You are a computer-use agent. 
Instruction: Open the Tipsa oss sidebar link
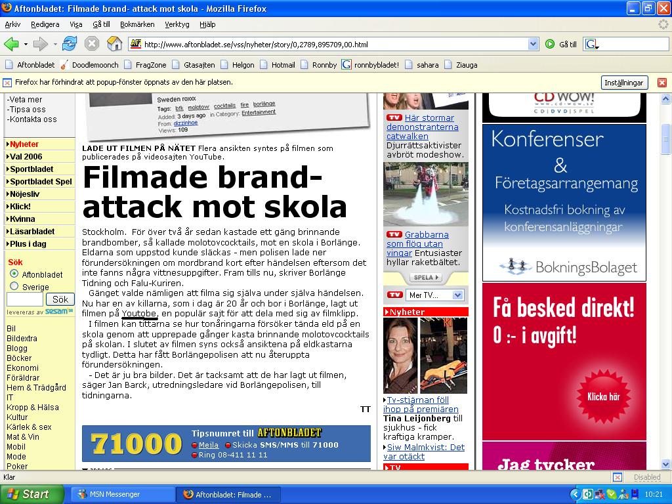[28, 110]
